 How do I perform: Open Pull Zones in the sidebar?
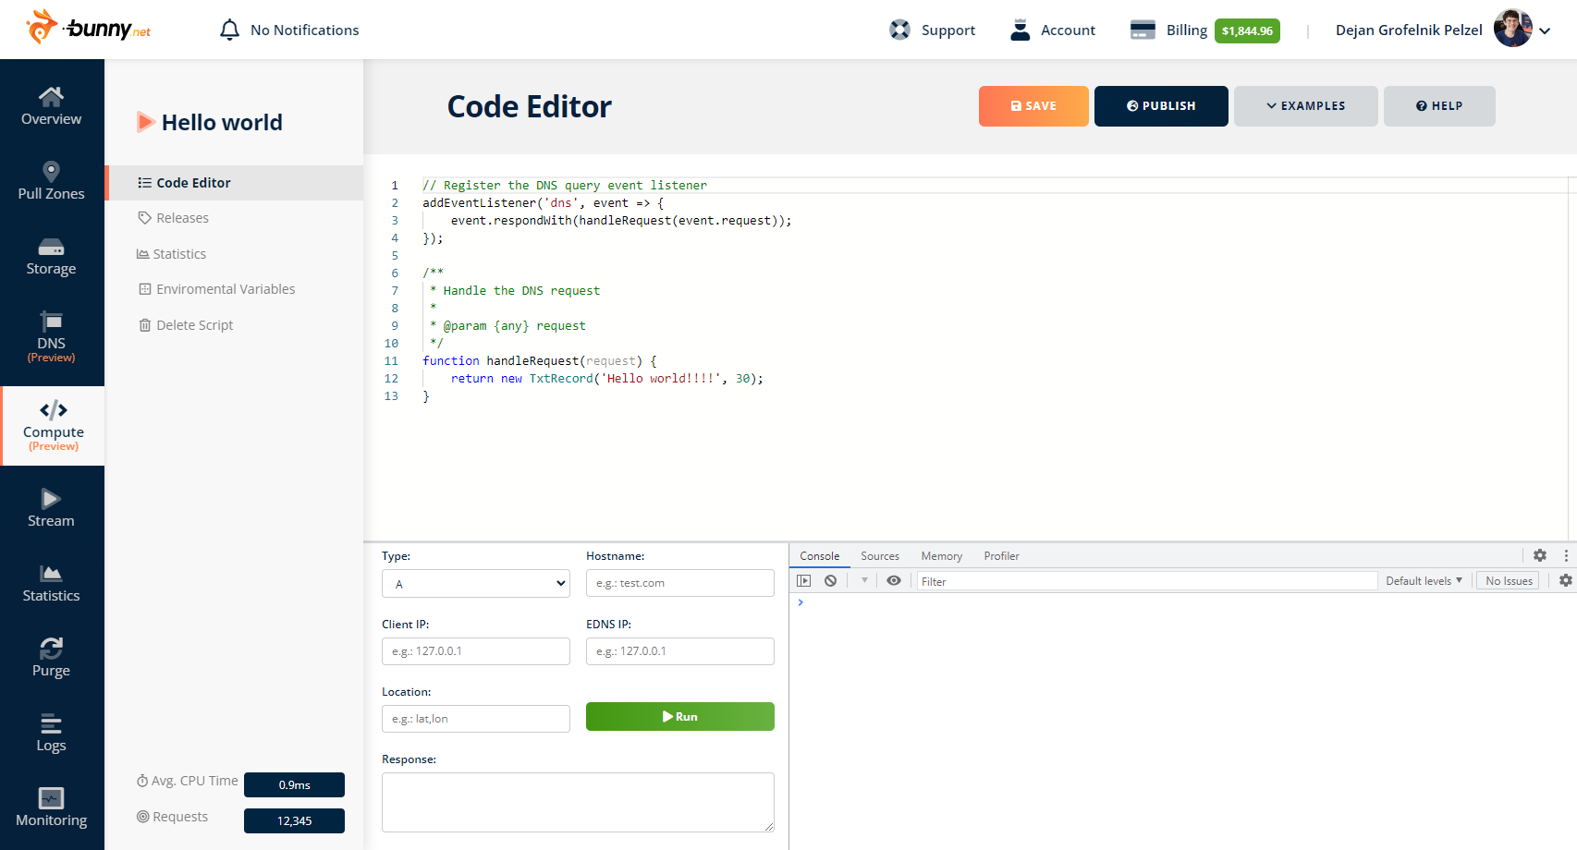tap(52, 181)
